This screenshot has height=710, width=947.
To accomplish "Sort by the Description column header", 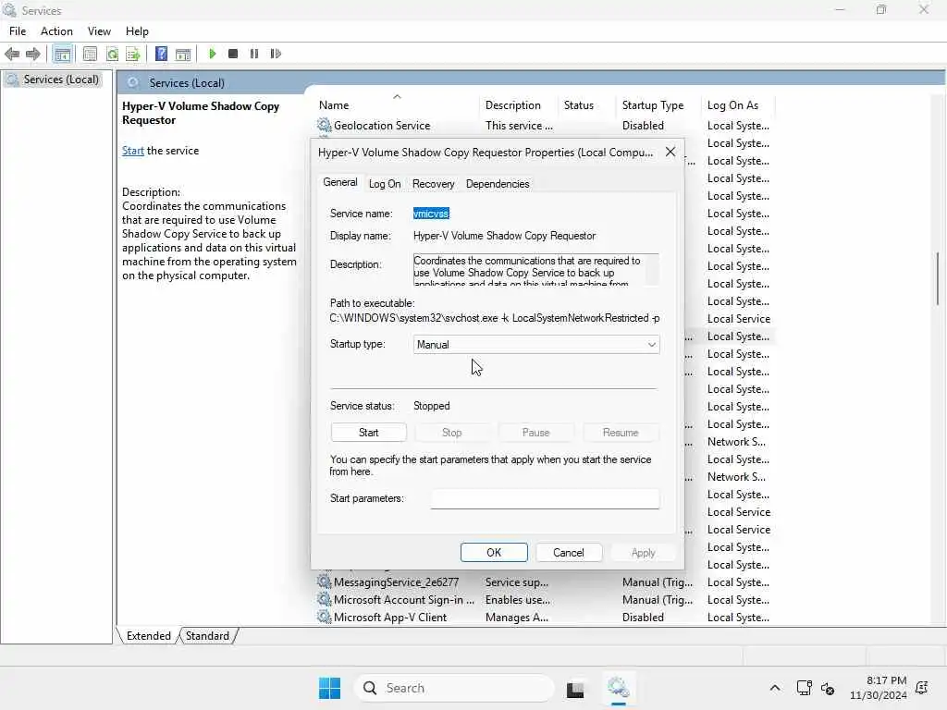I will pos(519,105).
